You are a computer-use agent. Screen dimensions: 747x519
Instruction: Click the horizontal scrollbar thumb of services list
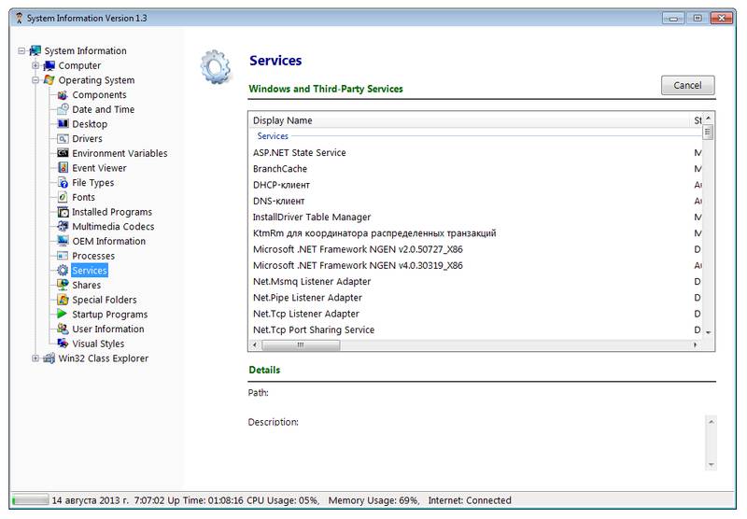coord(301,344)
